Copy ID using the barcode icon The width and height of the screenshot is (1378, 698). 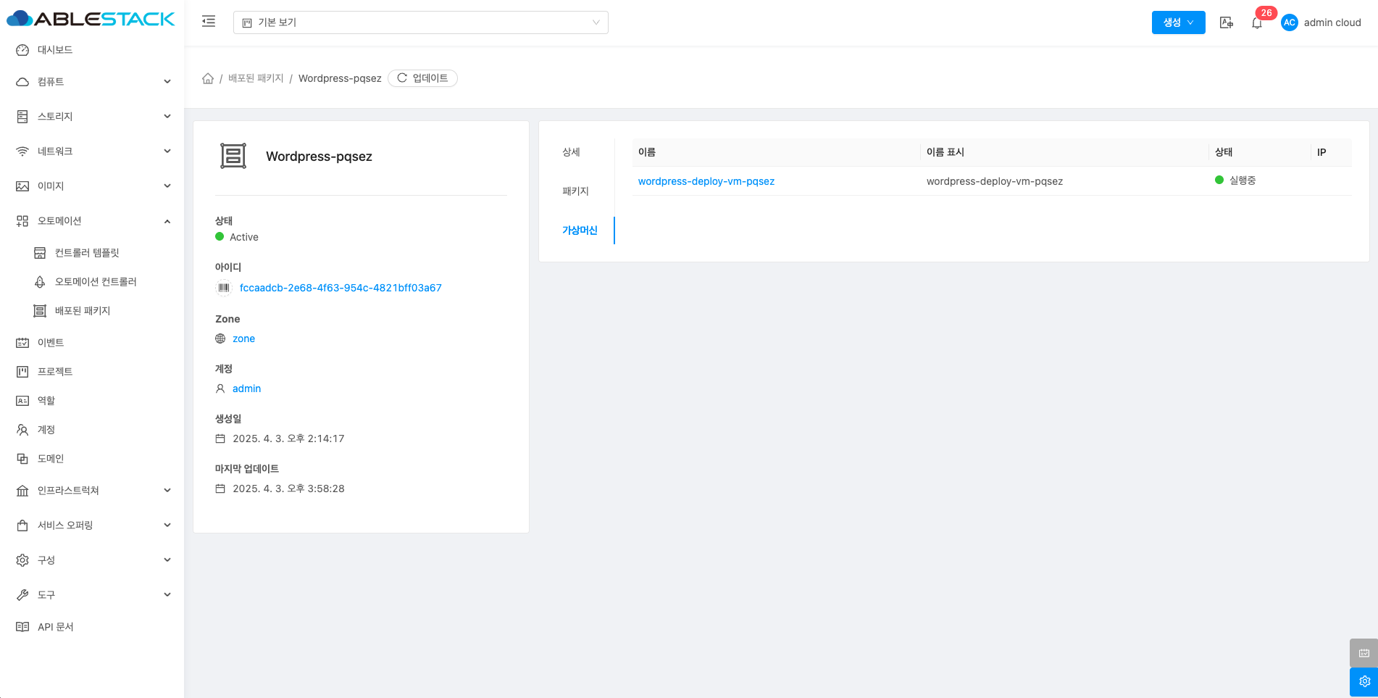[224, 288]
